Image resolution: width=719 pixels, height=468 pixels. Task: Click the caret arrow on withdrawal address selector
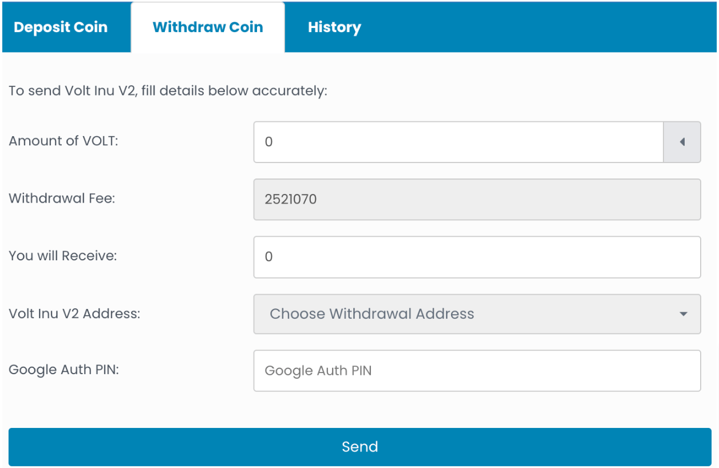pyautogui.click(x=683, y=314)
